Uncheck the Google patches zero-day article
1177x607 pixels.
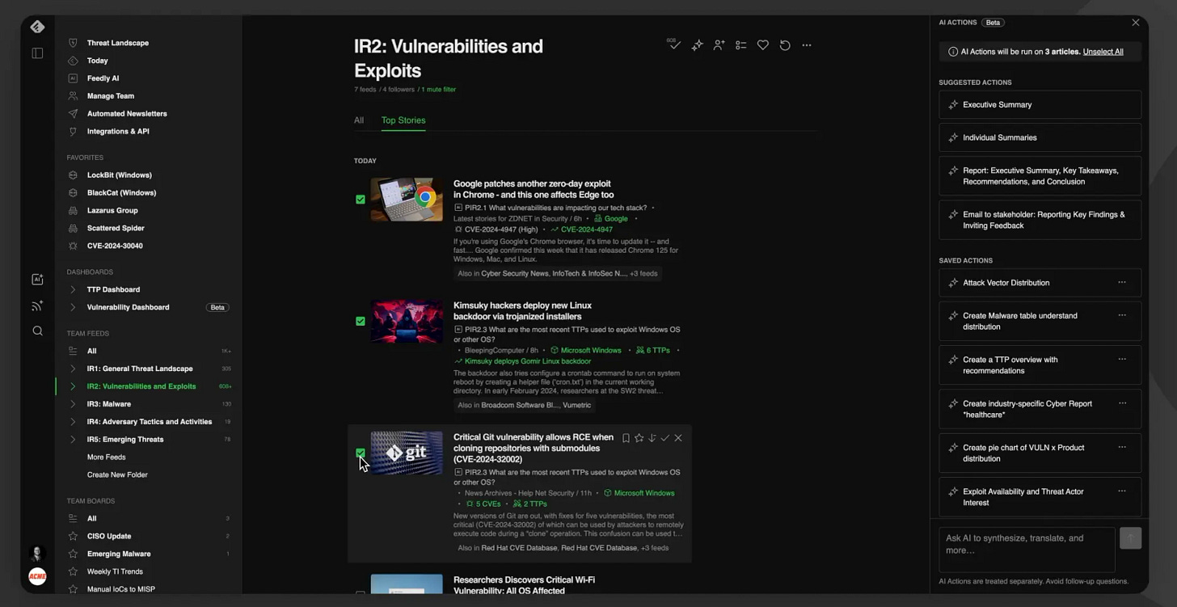(x=361, y=199)
